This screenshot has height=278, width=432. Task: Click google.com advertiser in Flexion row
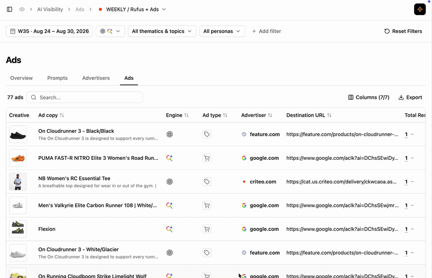(264, 229)
